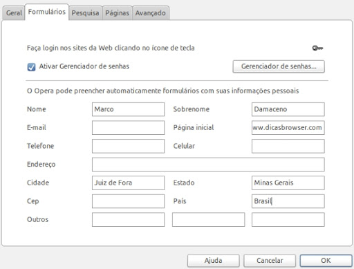The height and width of the screenshot is (269, 354).
Task: Open Gerenciador de senhas dialog
Action: pyautogui.click(x=279, y=66)
